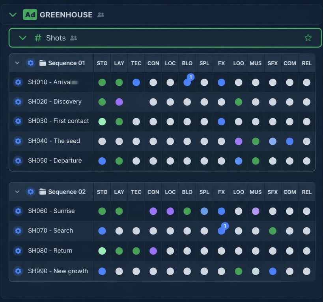Click the blue COM status dot for SH040

[x=289, y=141]
